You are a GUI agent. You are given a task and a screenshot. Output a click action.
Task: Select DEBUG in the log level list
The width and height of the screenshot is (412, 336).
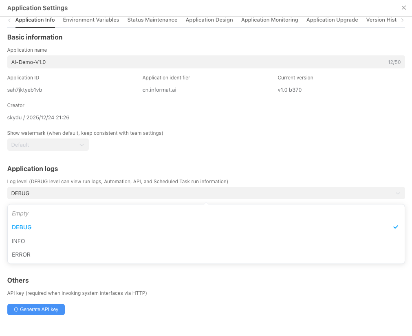[22, 227]
